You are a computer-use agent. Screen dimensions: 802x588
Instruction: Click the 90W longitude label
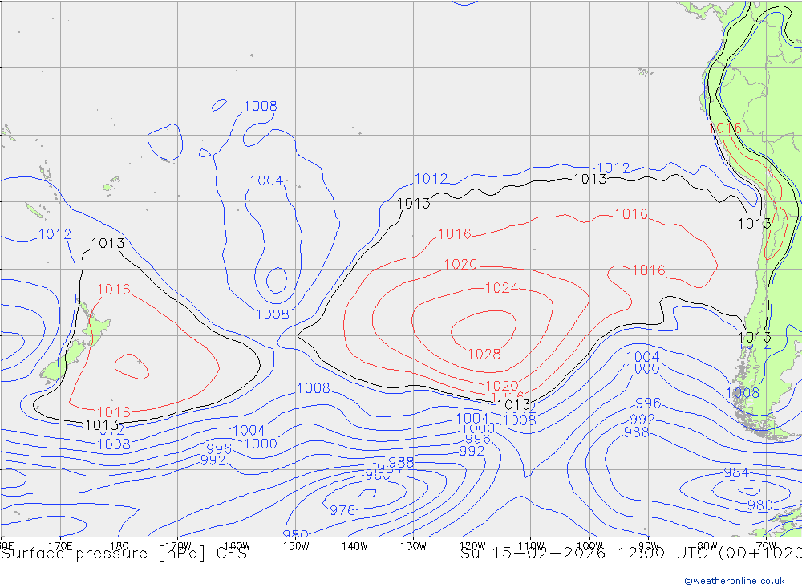649,546
